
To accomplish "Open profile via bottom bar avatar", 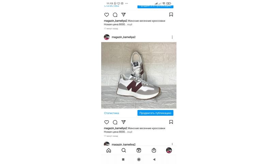I will tap(169, 150).
